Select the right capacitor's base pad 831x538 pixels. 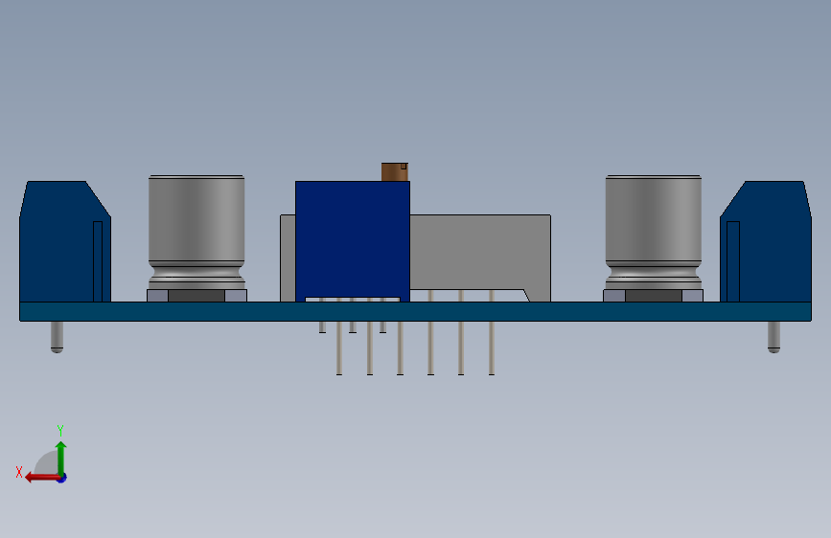point(653,296)
